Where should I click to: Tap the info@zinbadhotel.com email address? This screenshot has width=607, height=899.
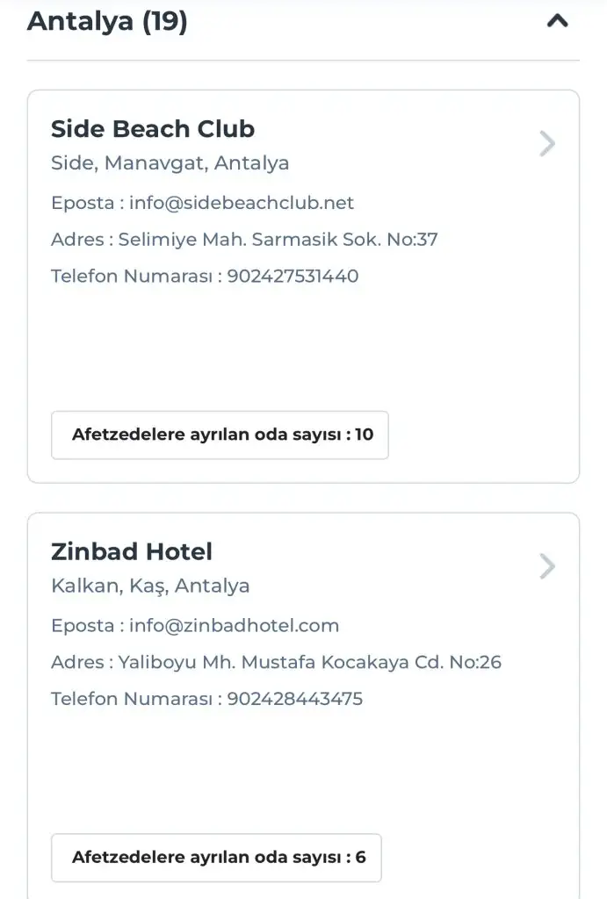pyautogui.click(x=234, y=626)
